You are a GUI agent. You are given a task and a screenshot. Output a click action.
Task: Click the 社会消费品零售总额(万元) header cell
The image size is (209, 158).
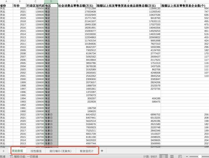click(77, 6)
